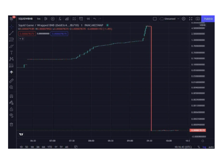Select the chart layout square icon
Image resolution: width=223 pixels, height=167 pixels.
click(x=155, y=19)
